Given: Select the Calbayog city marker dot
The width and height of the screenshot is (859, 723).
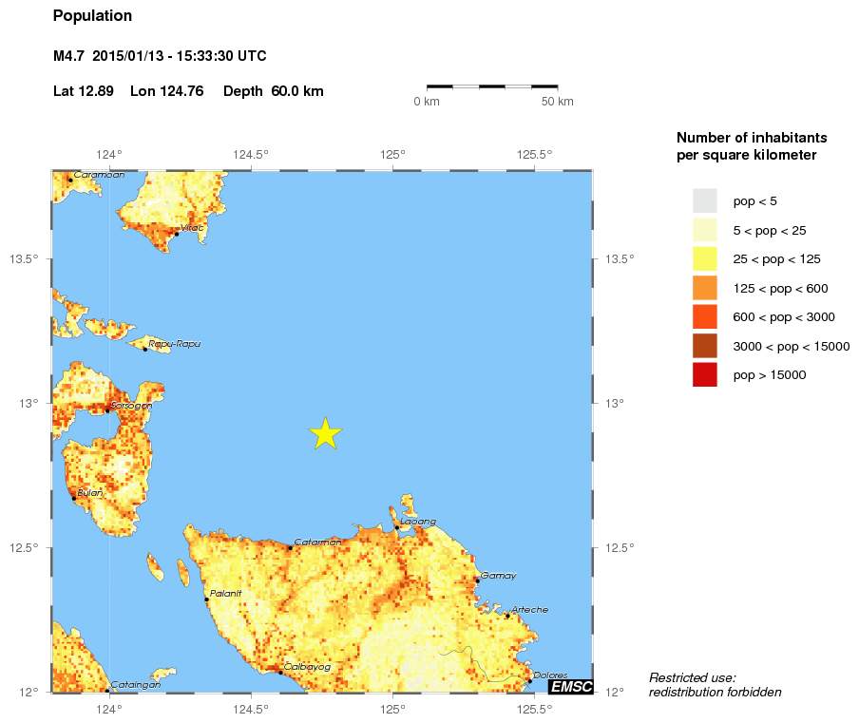Looking at the screenshot, I should pyautogui.click(x=280, y=672).
